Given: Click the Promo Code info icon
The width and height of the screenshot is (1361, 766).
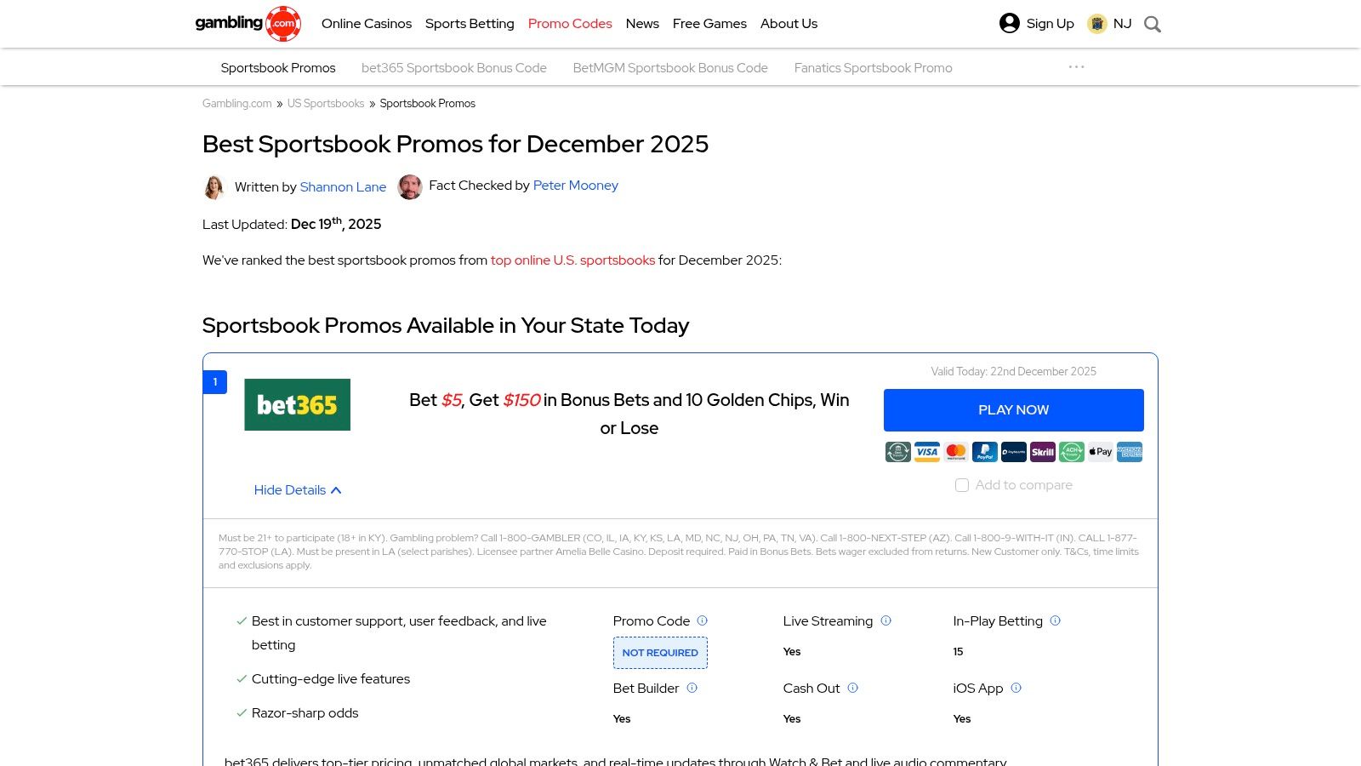Looking at the screenshot, I should click(703, 620).
